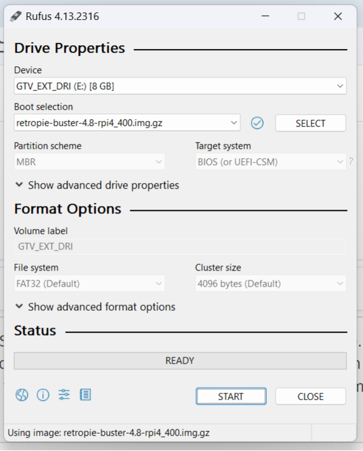Open the Boot selection dropdown
The height and width of the screenshot is (451, 363).
click(x=127, y=123)
